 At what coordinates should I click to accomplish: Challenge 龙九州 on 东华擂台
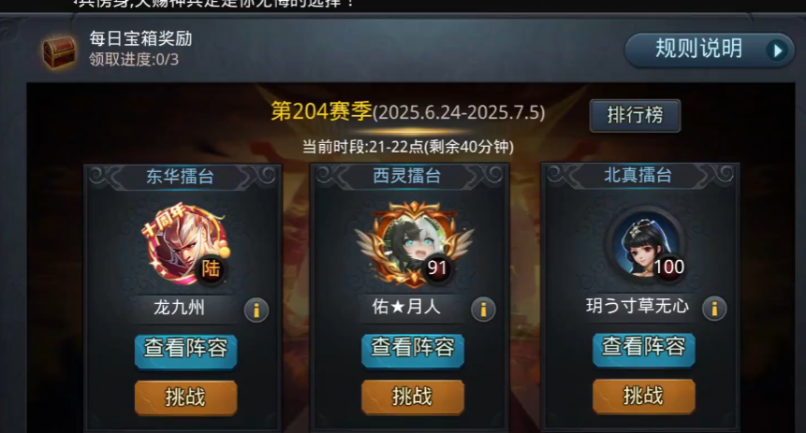185,397
